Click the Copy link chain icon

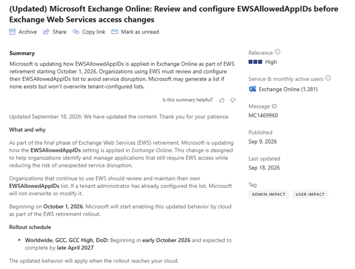pyautogui.click(x=76, y=31)
